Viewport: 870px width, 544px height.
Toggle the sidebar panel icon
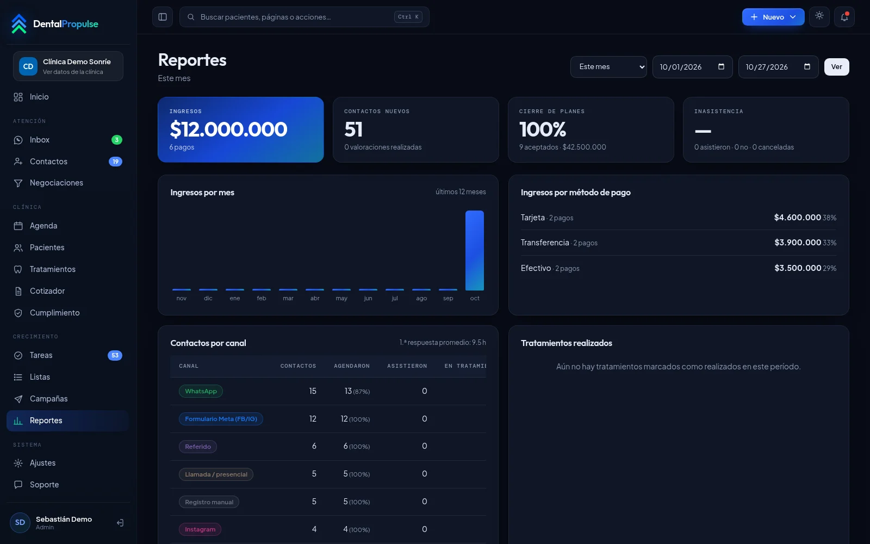163,17
